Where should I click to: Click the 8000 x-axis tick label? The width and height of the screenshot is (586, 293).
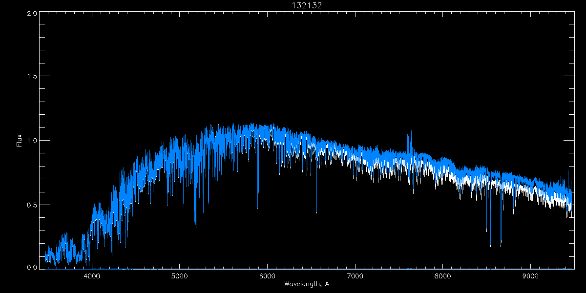pyautogui.click(x=443, y=275)
